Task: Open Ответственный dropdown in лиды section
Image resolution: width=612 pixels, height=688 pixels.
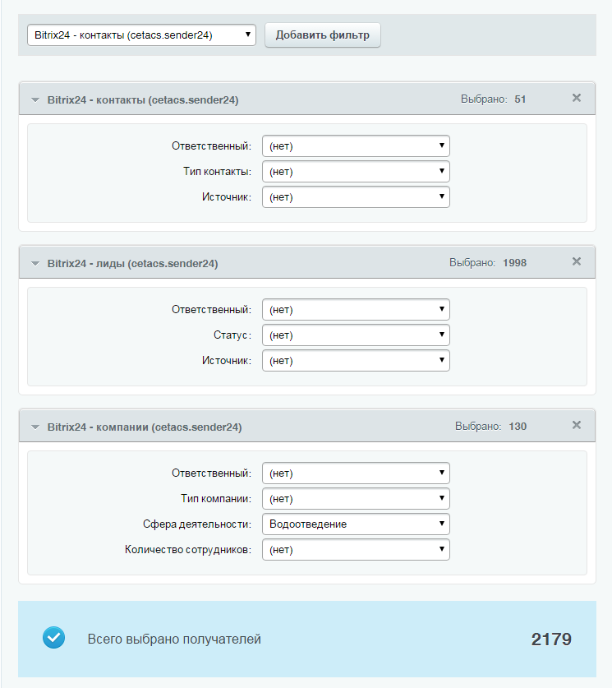Action: [x=356, y=309]
